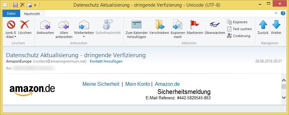Click the Sicherheitsmeldung heading
The image size is (289, 115).
click(184, 91)
